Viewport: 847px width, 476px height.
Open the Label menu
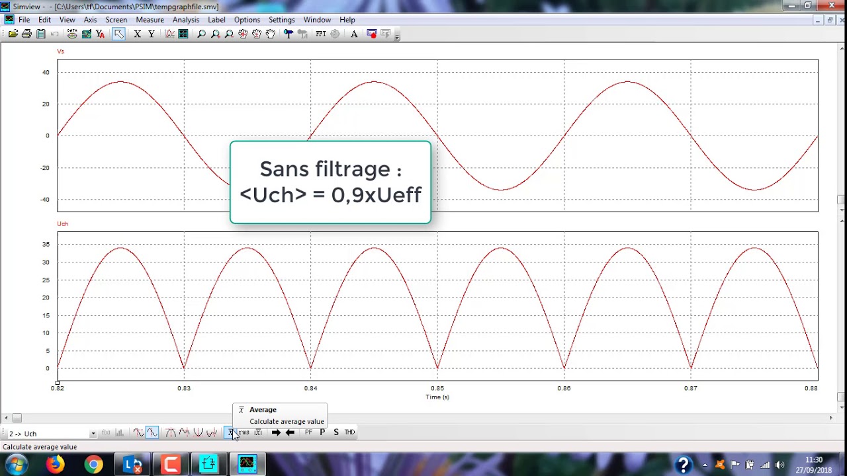[x=216, y=20]
